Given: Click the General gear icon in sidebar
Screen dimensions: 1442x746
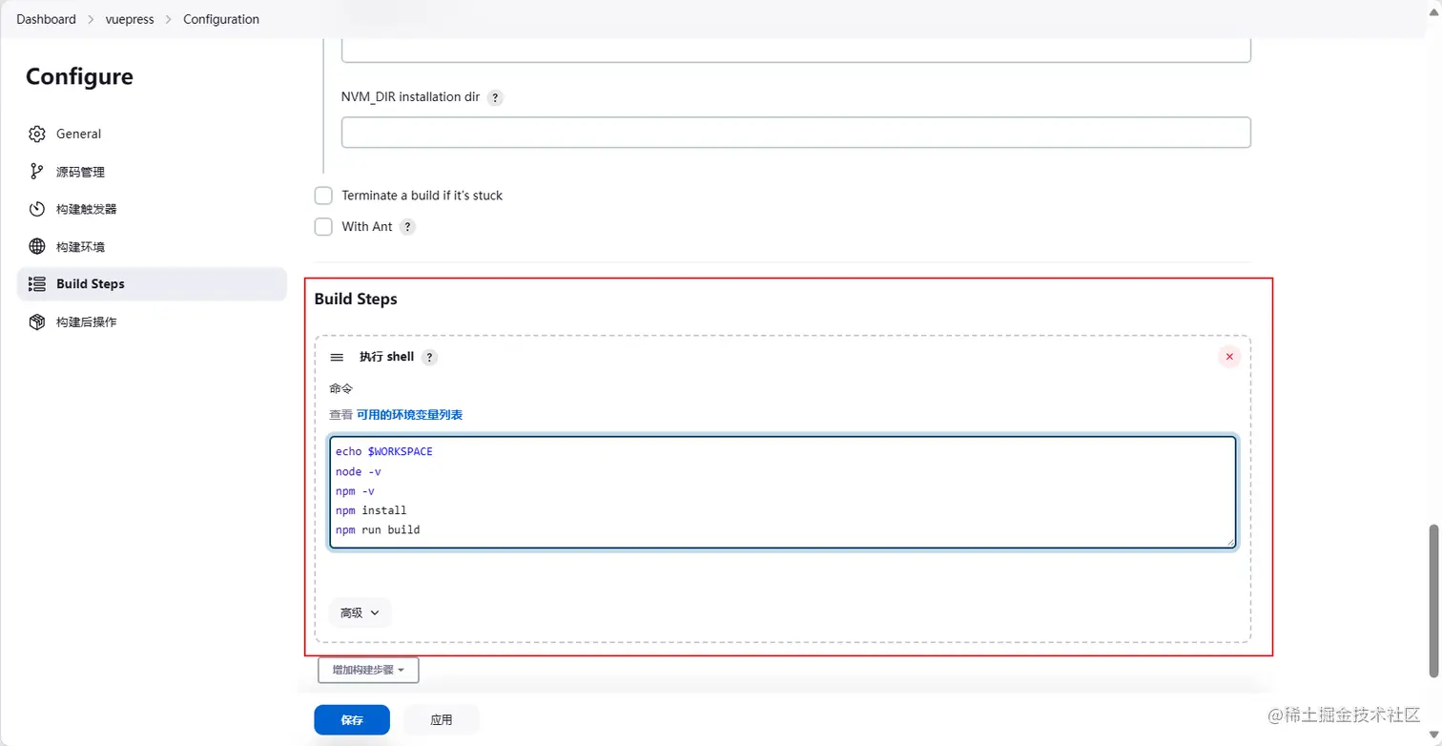Looking at the screenshot, I should coord(36,134).
